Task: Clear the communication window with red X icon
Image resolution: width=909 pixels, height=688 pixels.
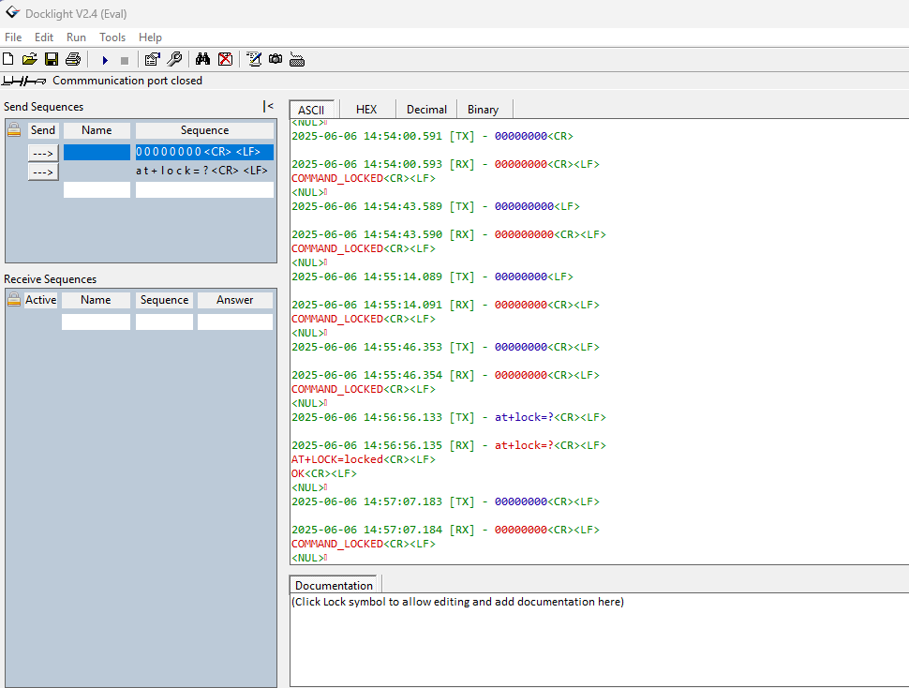Action: coord(225,59)
